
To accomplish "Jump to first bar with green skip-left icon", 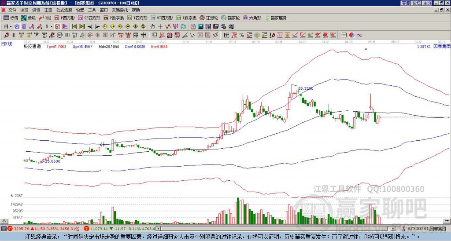I will point(74,27).
